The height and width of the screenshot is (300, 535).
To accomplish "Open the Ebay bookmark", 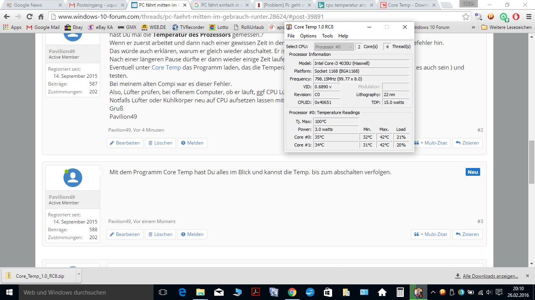I will [74, 27].
